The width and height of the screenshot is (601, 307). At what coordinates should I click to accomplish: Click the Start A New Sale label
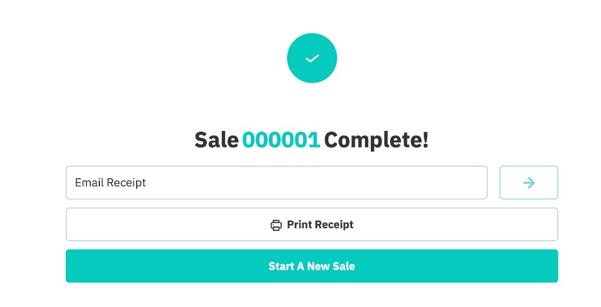point(311,266)
